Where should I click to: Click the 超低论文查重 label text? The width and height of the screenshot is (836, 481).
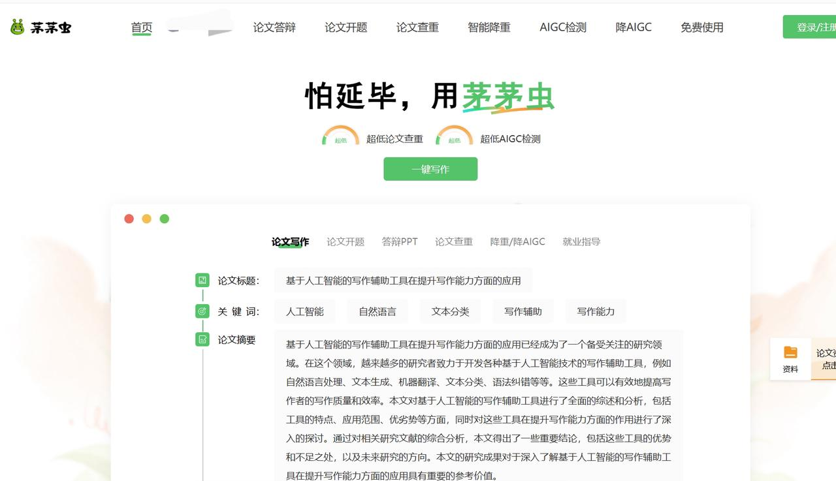point(394,138)
